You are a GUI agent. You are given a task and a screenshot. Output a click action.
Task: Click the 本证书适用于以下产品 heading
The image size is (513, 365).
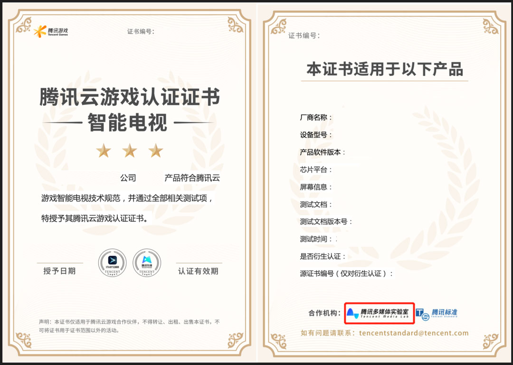click(384, 69)
